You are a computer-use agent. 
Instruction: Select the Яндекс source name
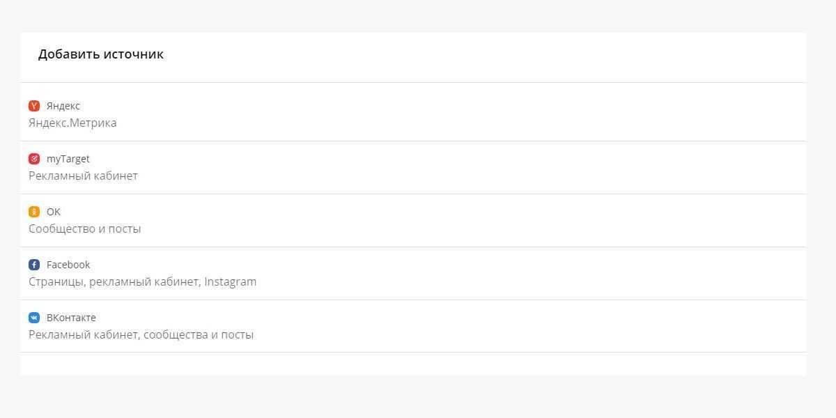63,106
